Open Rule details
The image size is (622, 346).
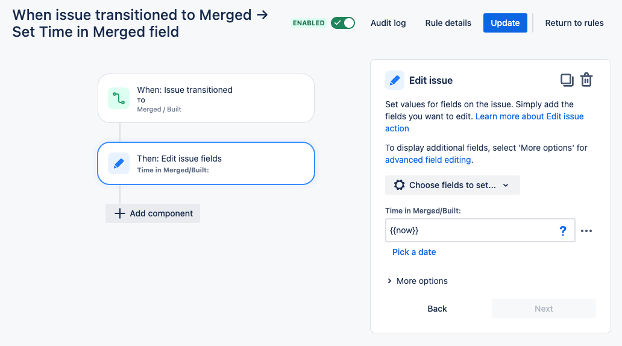pos(448,23)
